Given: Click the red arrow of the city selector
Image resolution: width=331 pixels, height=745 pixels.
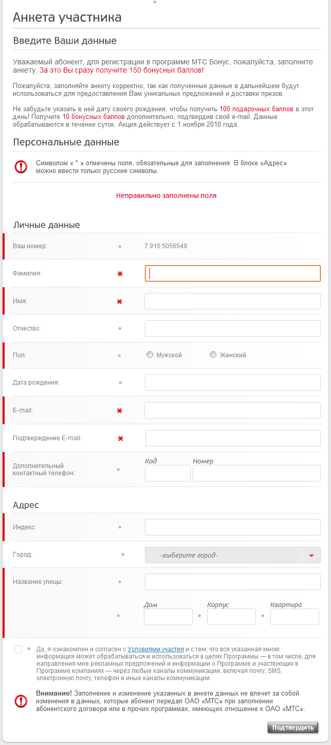Looking at the screenshot, I should [x=311, y=555].
